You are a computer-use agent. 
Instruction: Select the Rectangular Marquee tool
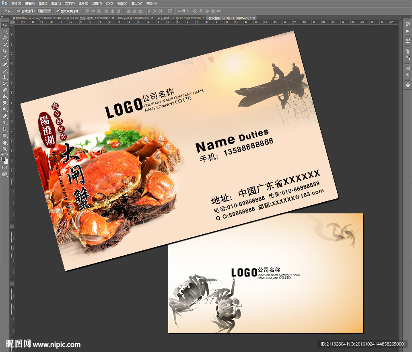pos(5,32)
